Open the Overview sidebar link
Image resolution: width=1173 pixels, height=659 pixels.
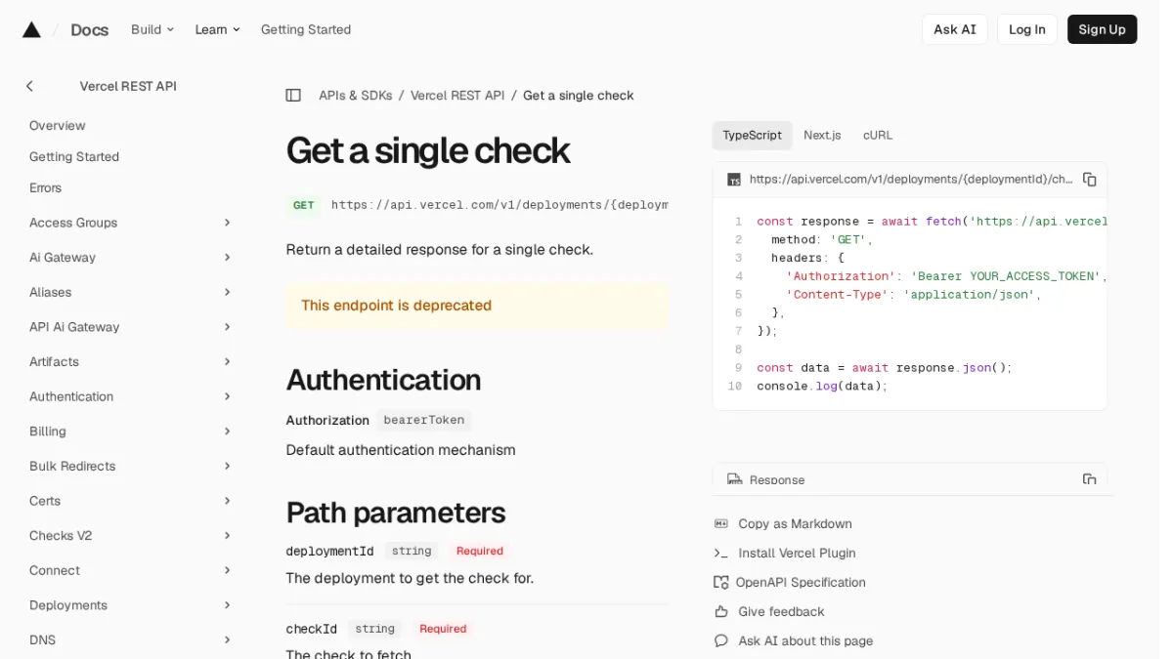[x=58, y=126]
